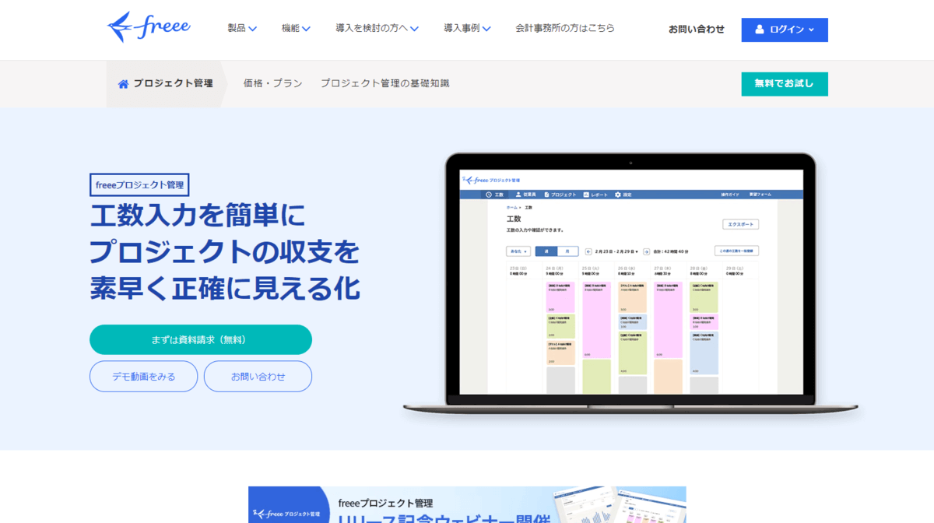Screen dimensions: 934x523
Task: Expand the 導入事例 menu
Action: (467, 28)
